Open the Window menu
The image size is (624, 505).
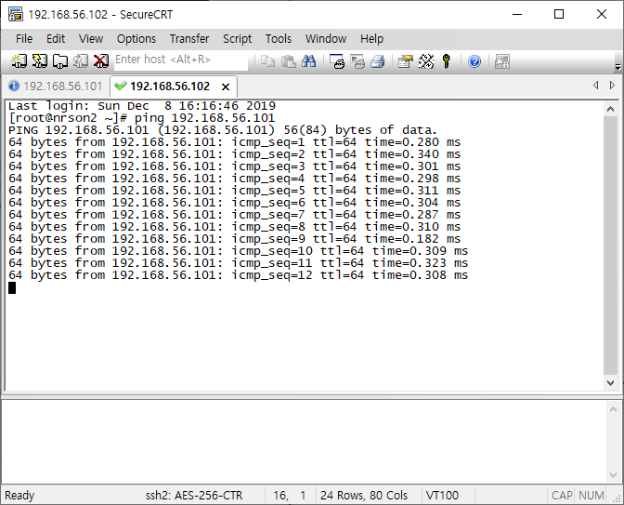[x=326, y=39]
